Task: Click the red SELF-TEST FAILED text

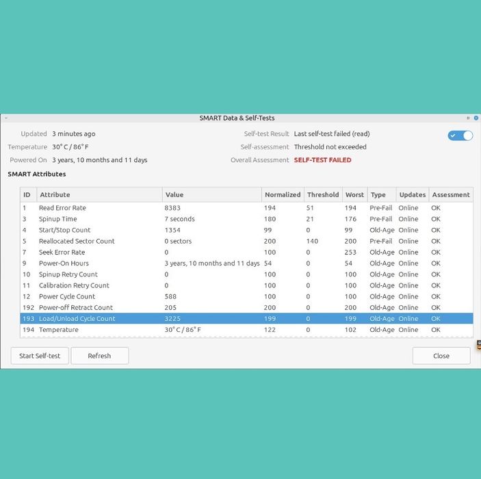Action: tap(322, 160)
